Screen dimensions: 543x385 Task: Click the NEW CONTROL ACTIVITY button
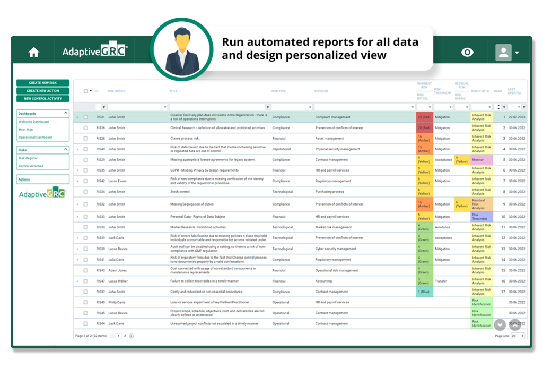tap(43, 98)
